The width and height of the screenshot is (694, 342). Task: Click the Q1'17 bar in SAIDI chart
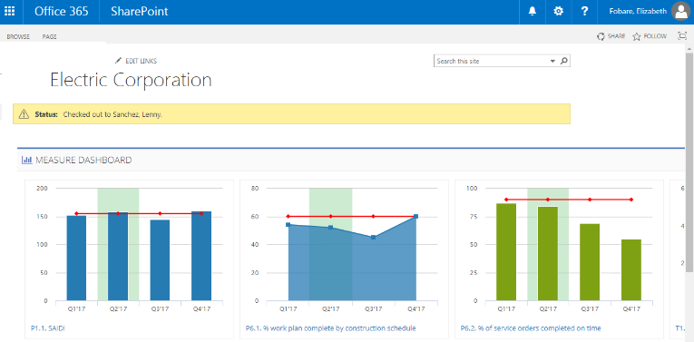(x=76, y=259)
